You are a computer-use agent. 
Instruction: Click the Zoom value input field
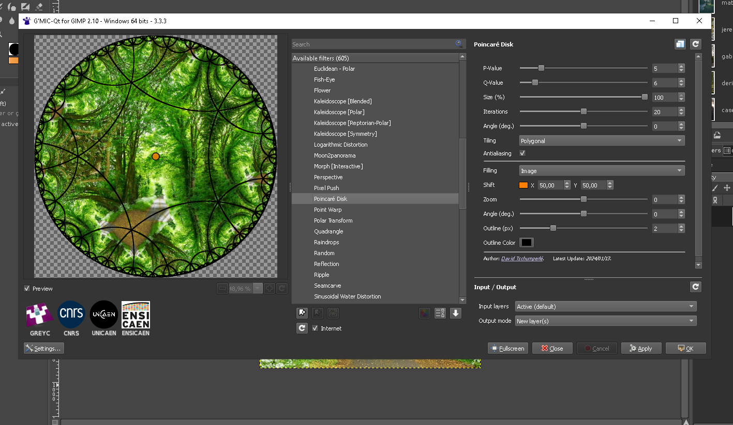(x=665, y=199)
